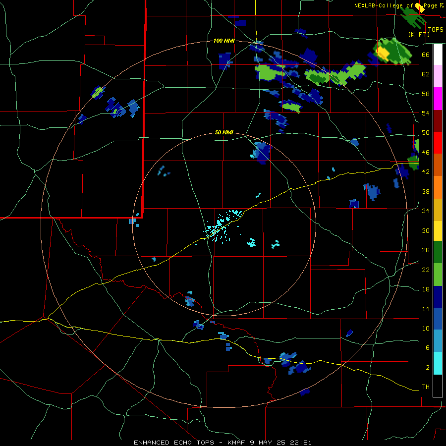
Task: Click the dark green legend band near 26
Action: pos(438,252)
